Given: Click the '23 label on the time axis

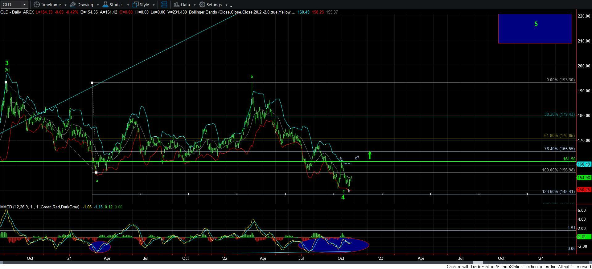Looking at the screenshot, I should pos(380,258).
